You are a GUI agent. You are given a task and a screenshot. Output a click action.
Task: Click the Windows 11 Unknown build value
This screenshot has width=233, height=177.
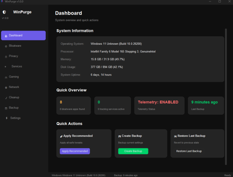(x=116, y=44)
